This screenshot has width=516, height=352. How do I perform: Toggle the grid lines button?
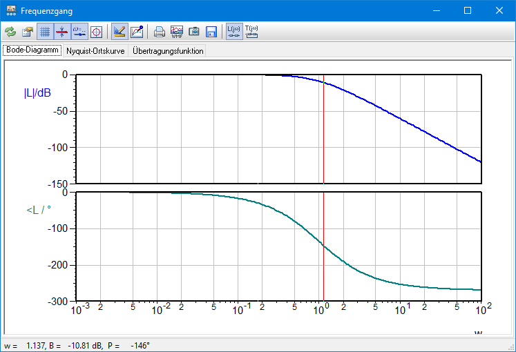(45, 32)
